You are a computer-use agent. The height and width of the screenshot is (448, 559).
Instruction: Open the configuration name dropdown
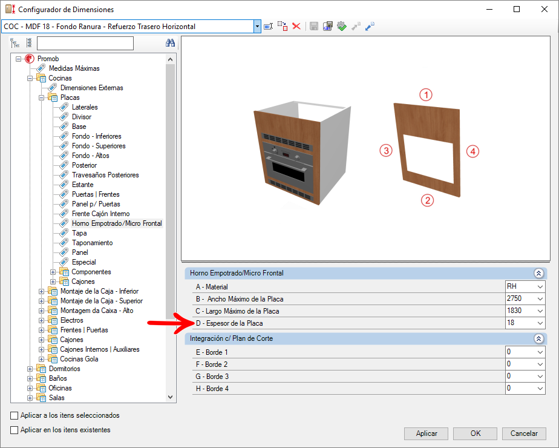coord(257,27)
